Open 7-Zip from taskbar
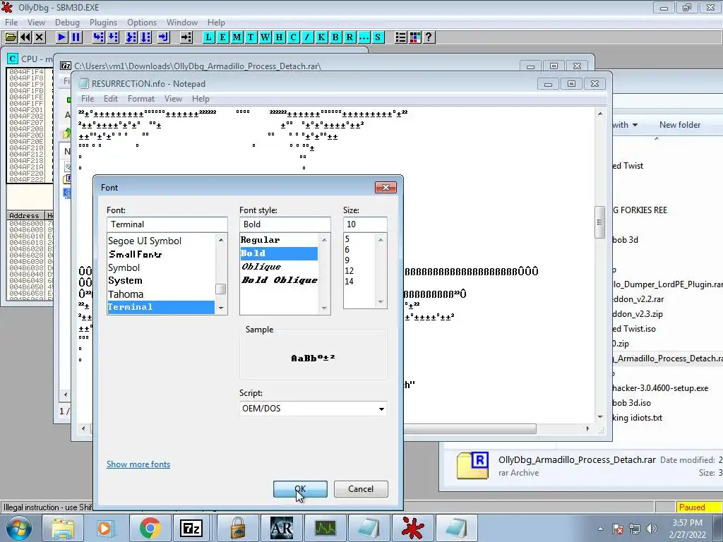Viewport: 723px width, 542px height. [191, 528]
